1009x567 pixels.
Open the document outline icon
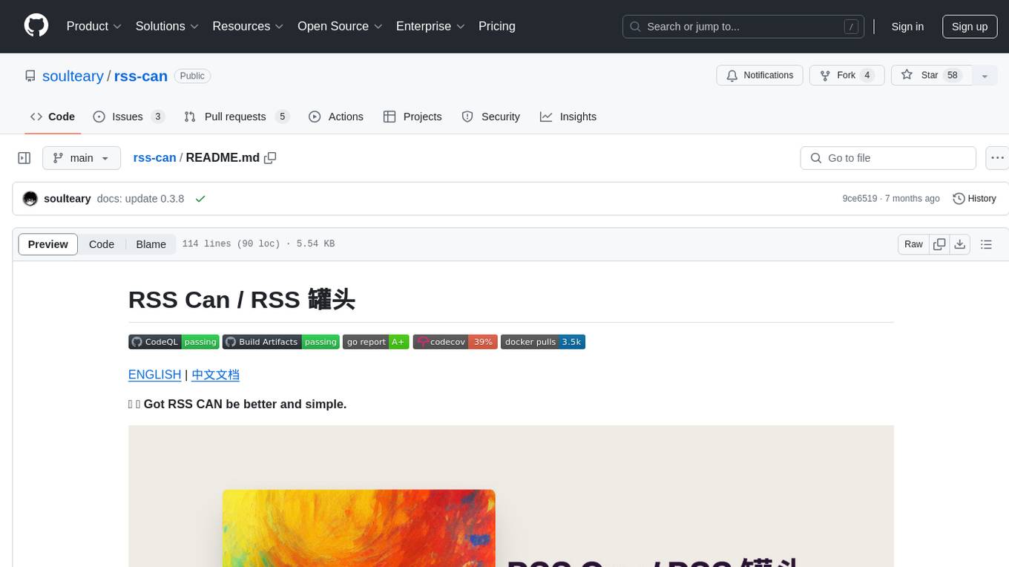pyautogui.click(x=986, y=244)
